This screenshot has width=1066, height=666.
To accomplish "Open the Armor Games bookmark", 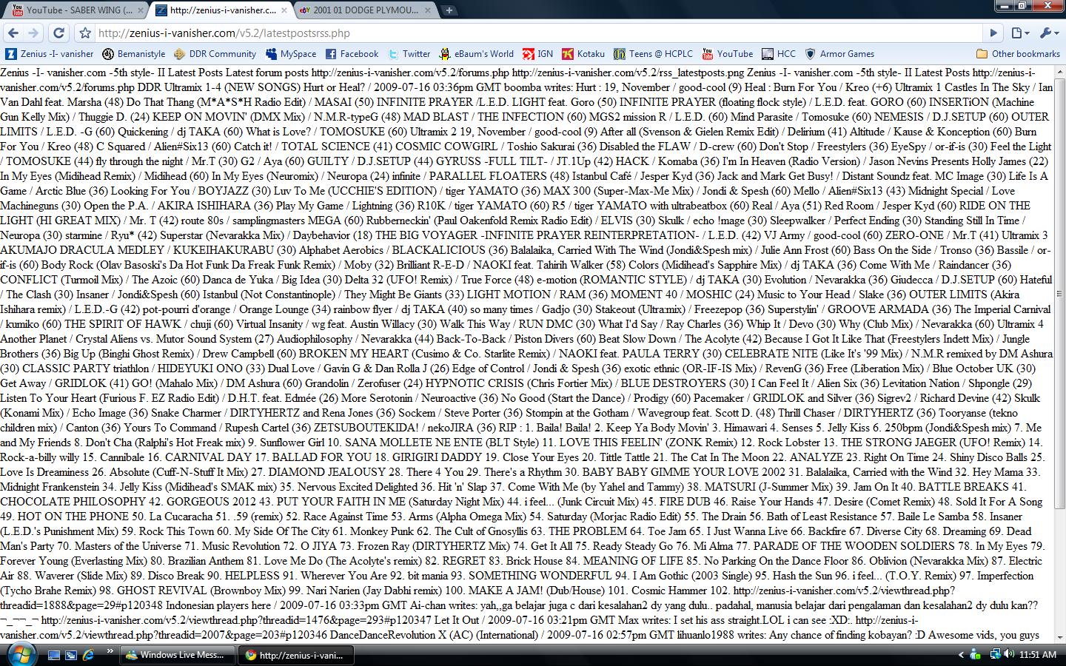I will click(x=839, y=53).
